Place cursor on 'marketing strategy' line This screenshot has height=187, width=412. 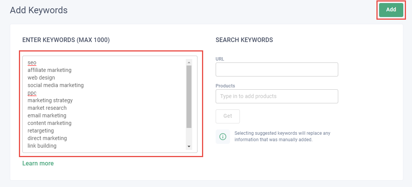pyautogui.click(x=50, y=100)
